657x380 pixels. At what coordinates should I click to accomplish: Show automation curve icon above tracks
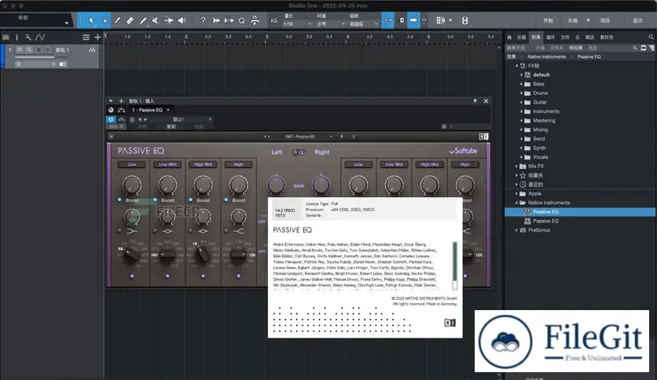click(x=40, y=37)
